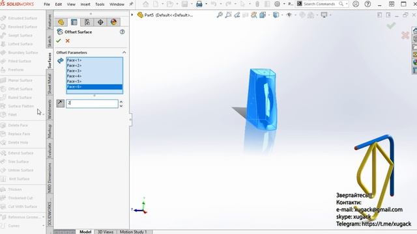Open the search type dropdown arrow
Viewport: 417px width, 234px height.
tap(347, 4)
